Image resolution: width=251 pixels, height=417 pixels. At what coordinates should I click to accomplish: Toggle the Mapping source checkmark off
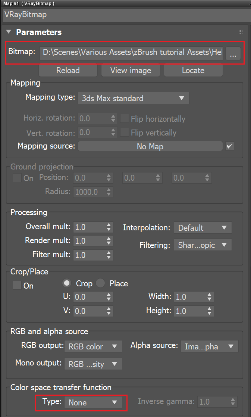229,146
